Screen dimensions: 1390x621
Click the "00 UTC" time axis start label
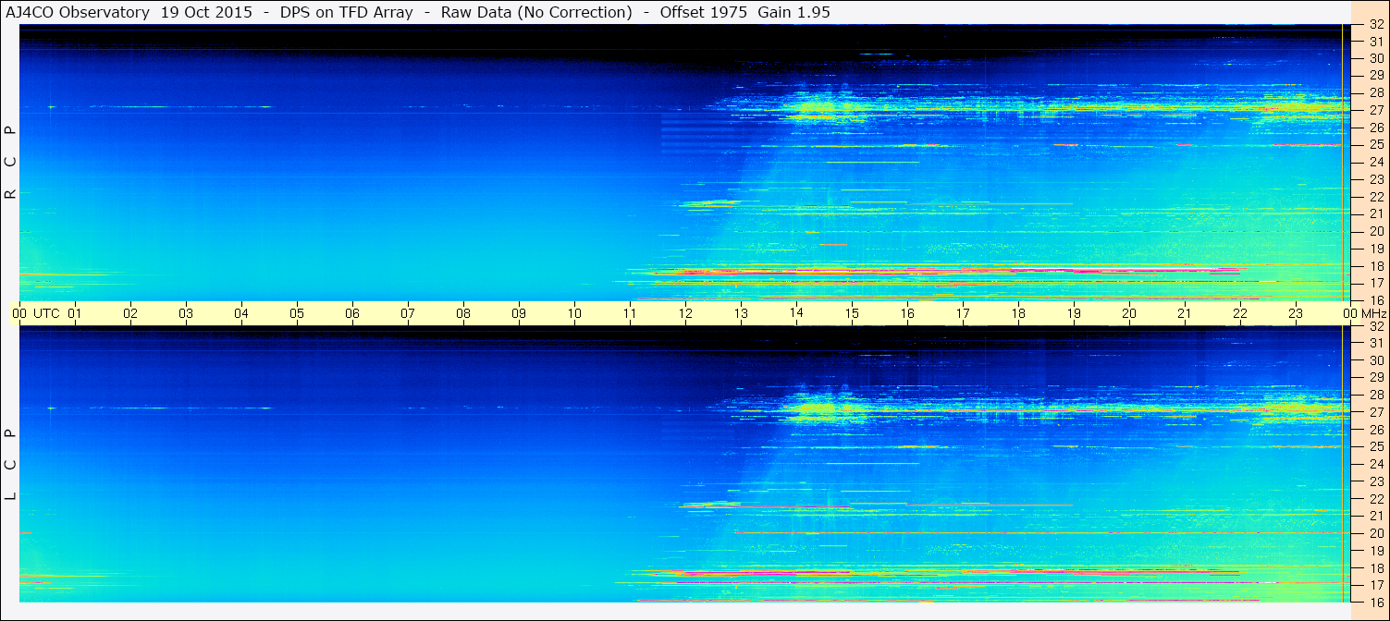point(36,313)
